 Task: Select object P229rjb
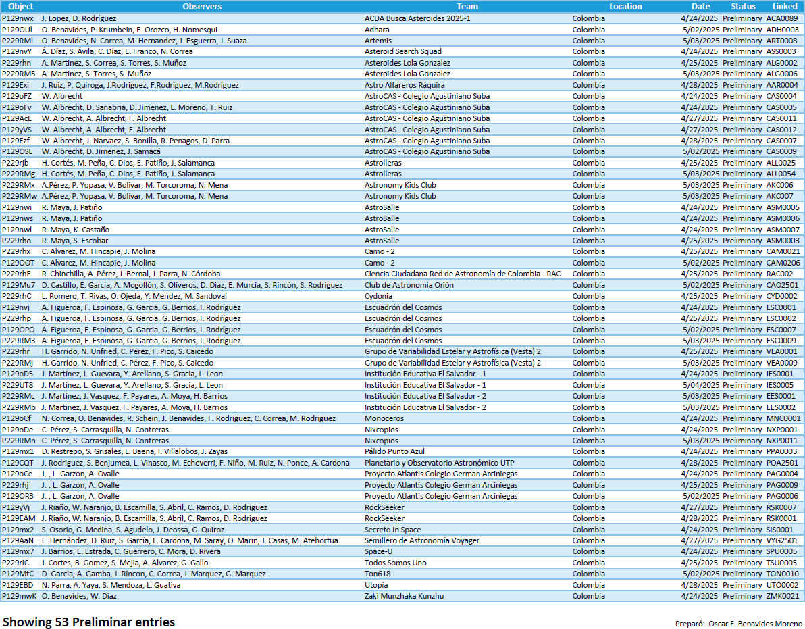pyautogui.click(x=16, y=163)
